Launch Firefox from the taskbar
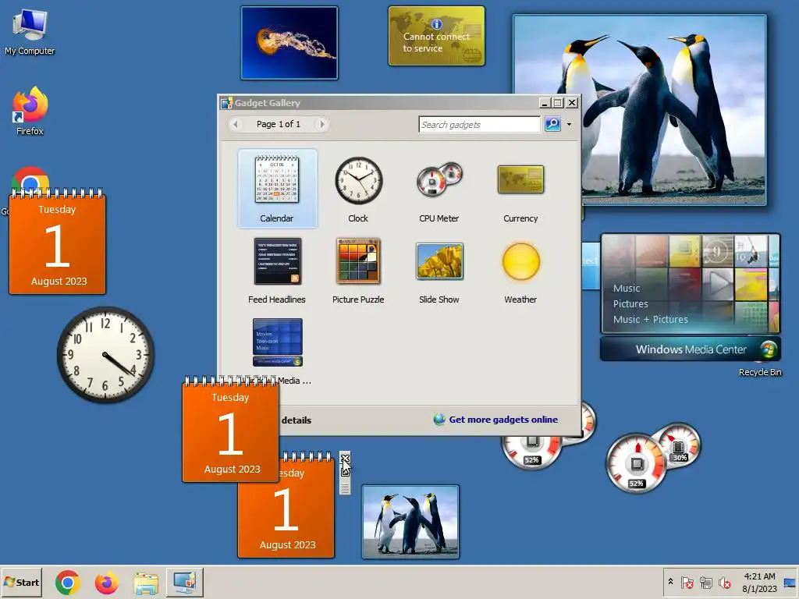Image resolution: width=799 pixels, height=599 pixels. [x=106, y=583]
